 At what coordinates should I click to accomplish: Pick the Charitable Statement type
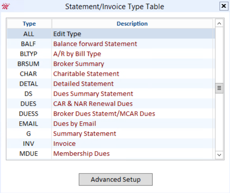pos(111,74)
